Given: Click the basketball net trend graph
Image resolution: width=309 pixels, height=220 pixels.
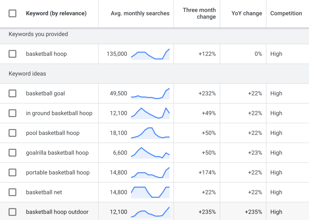Looking at the screenshot, I should point(150,192).
